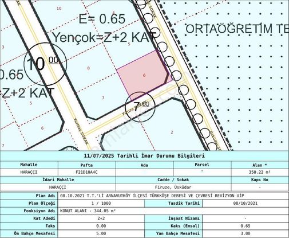Click the Yan Bahçe Mesafesi value 3.00
Viewport: 289px width, 238px height.
(246, 233)
